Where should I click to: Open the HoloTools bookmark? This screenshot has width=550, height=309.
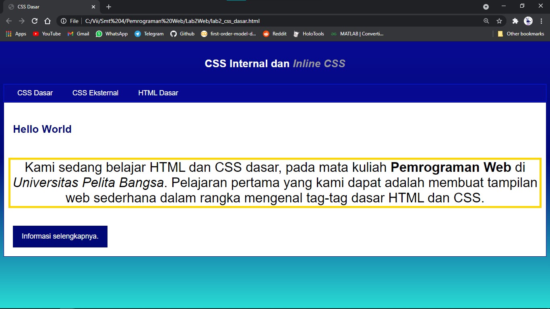(x=308, y=34)
